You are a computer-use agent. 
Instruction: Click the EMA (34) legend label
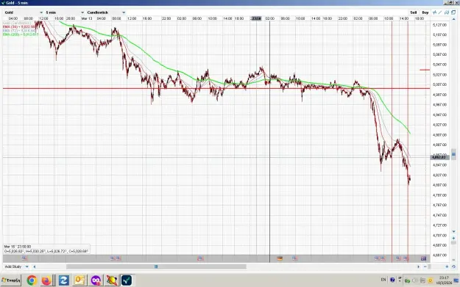[x=19, y=26]
